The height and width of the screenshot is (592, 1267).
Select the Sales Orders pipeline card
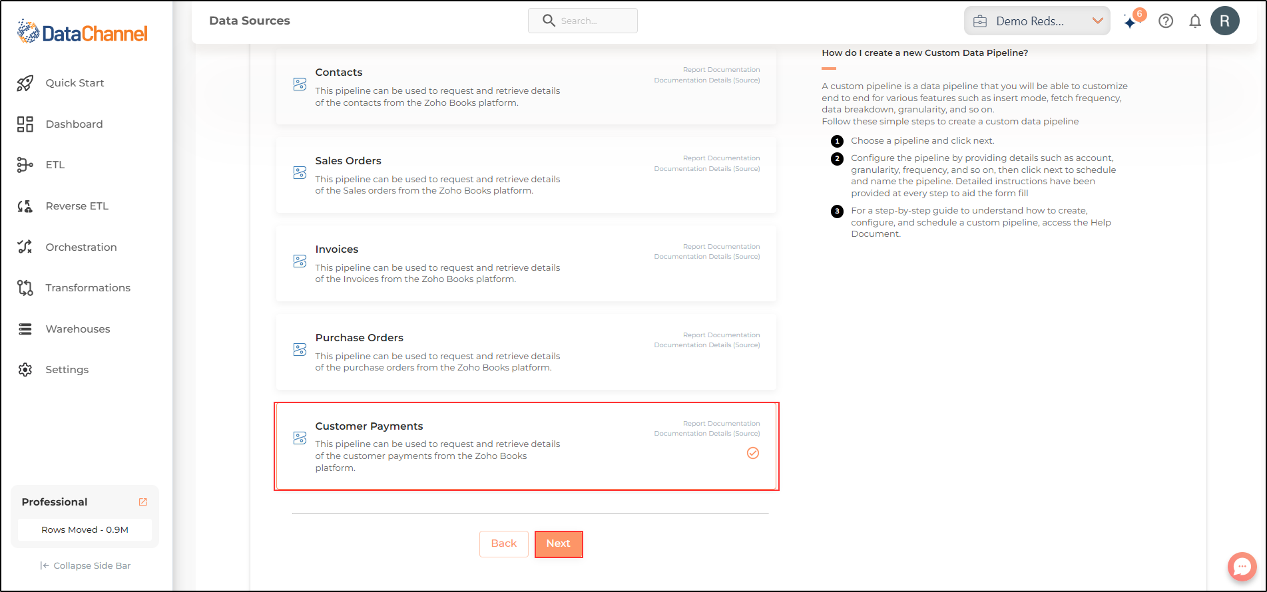[x=526, y=176]
